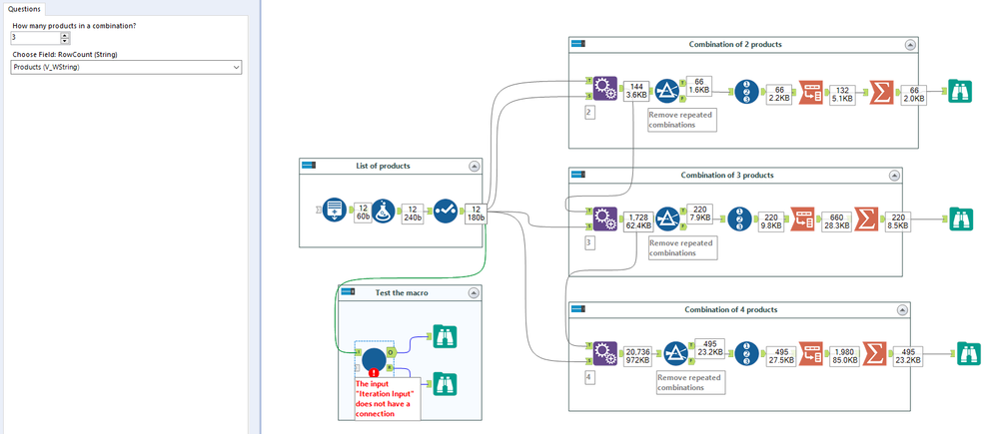Screen dimensions: 998x434
Task: Open the Choose Field Products (V_WString) dropdown
Action: pyautogui.click(x=126, y=67)
